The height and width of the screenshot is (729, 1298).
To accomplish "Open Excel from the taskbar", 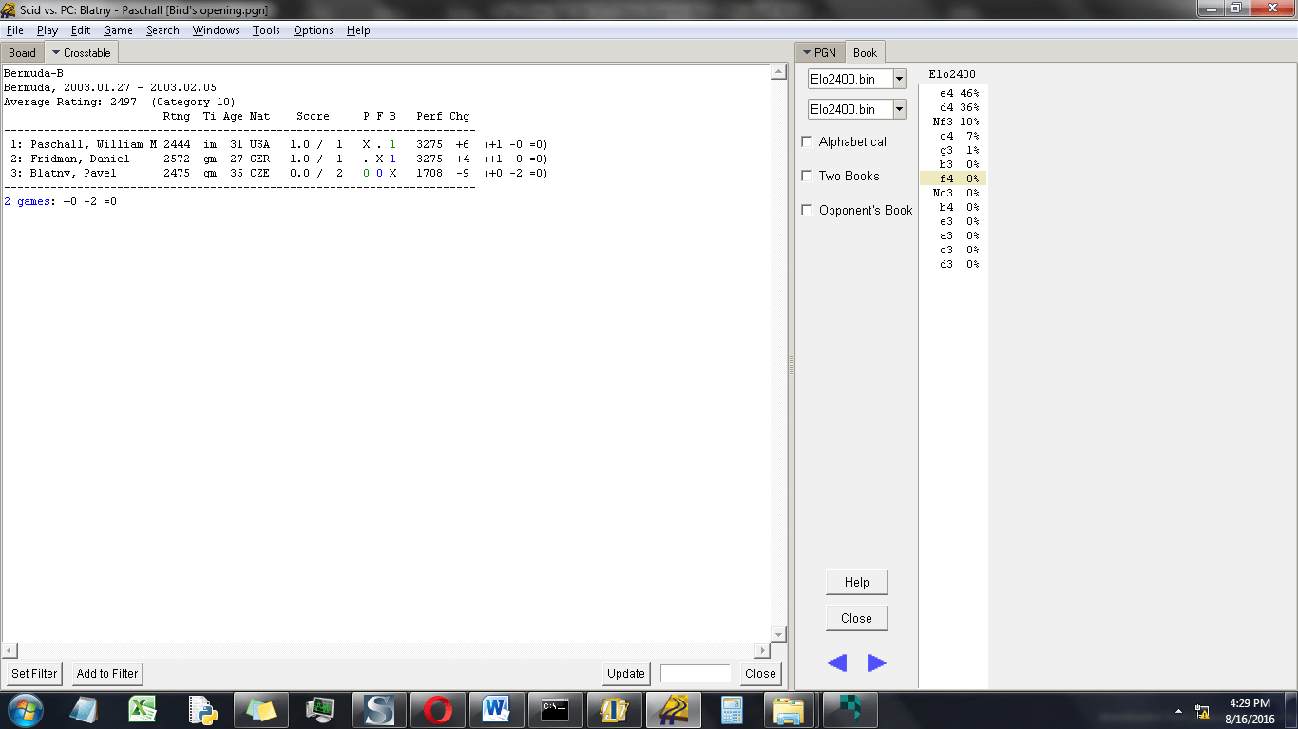I will coord(143,709).
